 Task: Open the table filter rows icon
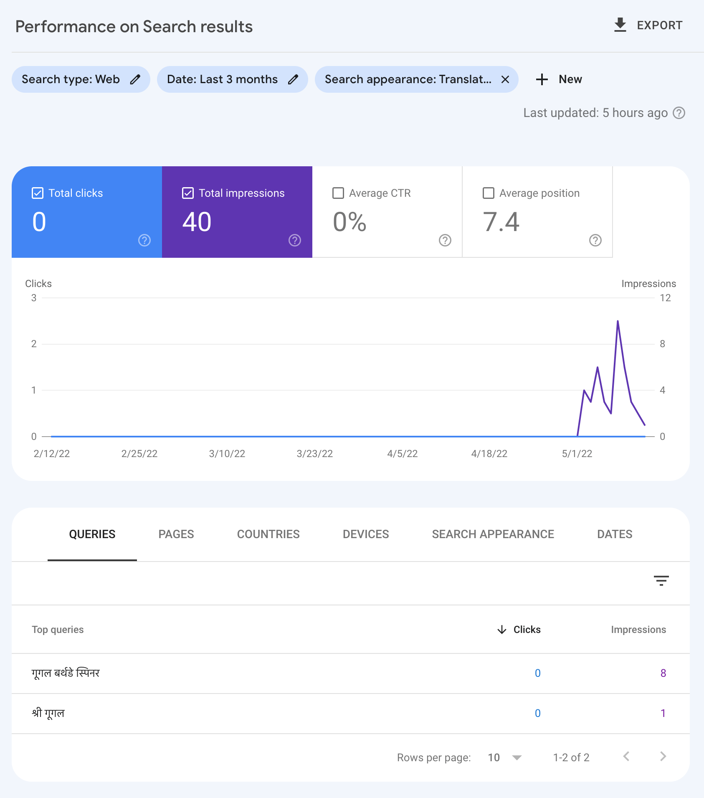point(661,580)
